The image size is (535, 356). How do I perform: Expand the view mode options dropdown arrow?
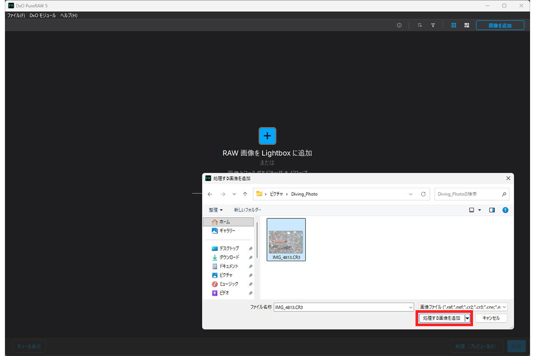coord(480,210)
